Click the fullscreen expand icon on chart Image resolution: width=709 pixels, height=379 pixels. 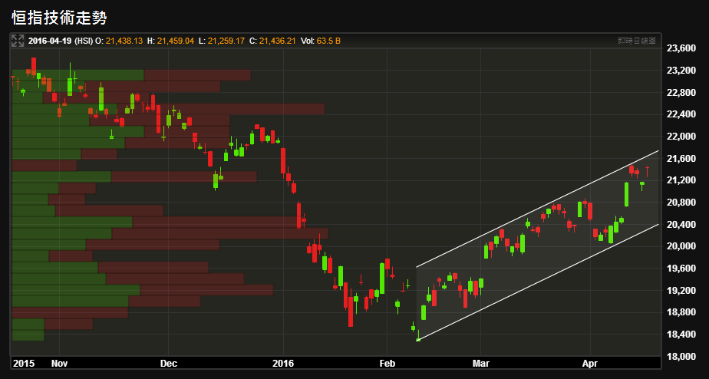pos(18,41)
